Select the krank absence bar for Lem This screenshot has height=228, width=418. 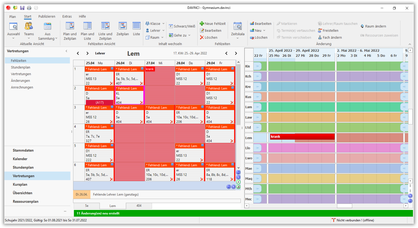(x=302, y=137)
